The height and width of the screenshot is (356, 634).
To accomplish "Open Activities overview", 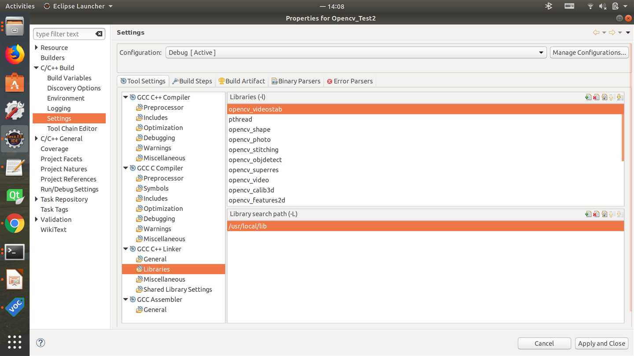I will (20, 6).
